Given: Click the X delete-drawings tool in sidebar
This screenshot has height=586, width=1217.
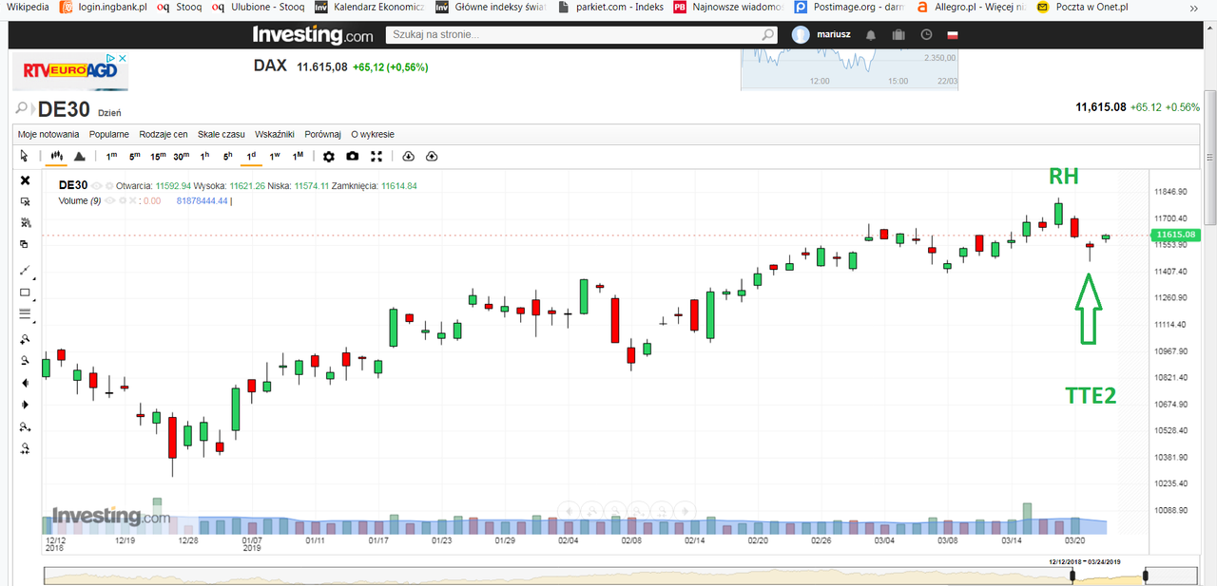Looking at the screenshot, I should [x=25, y=180].
